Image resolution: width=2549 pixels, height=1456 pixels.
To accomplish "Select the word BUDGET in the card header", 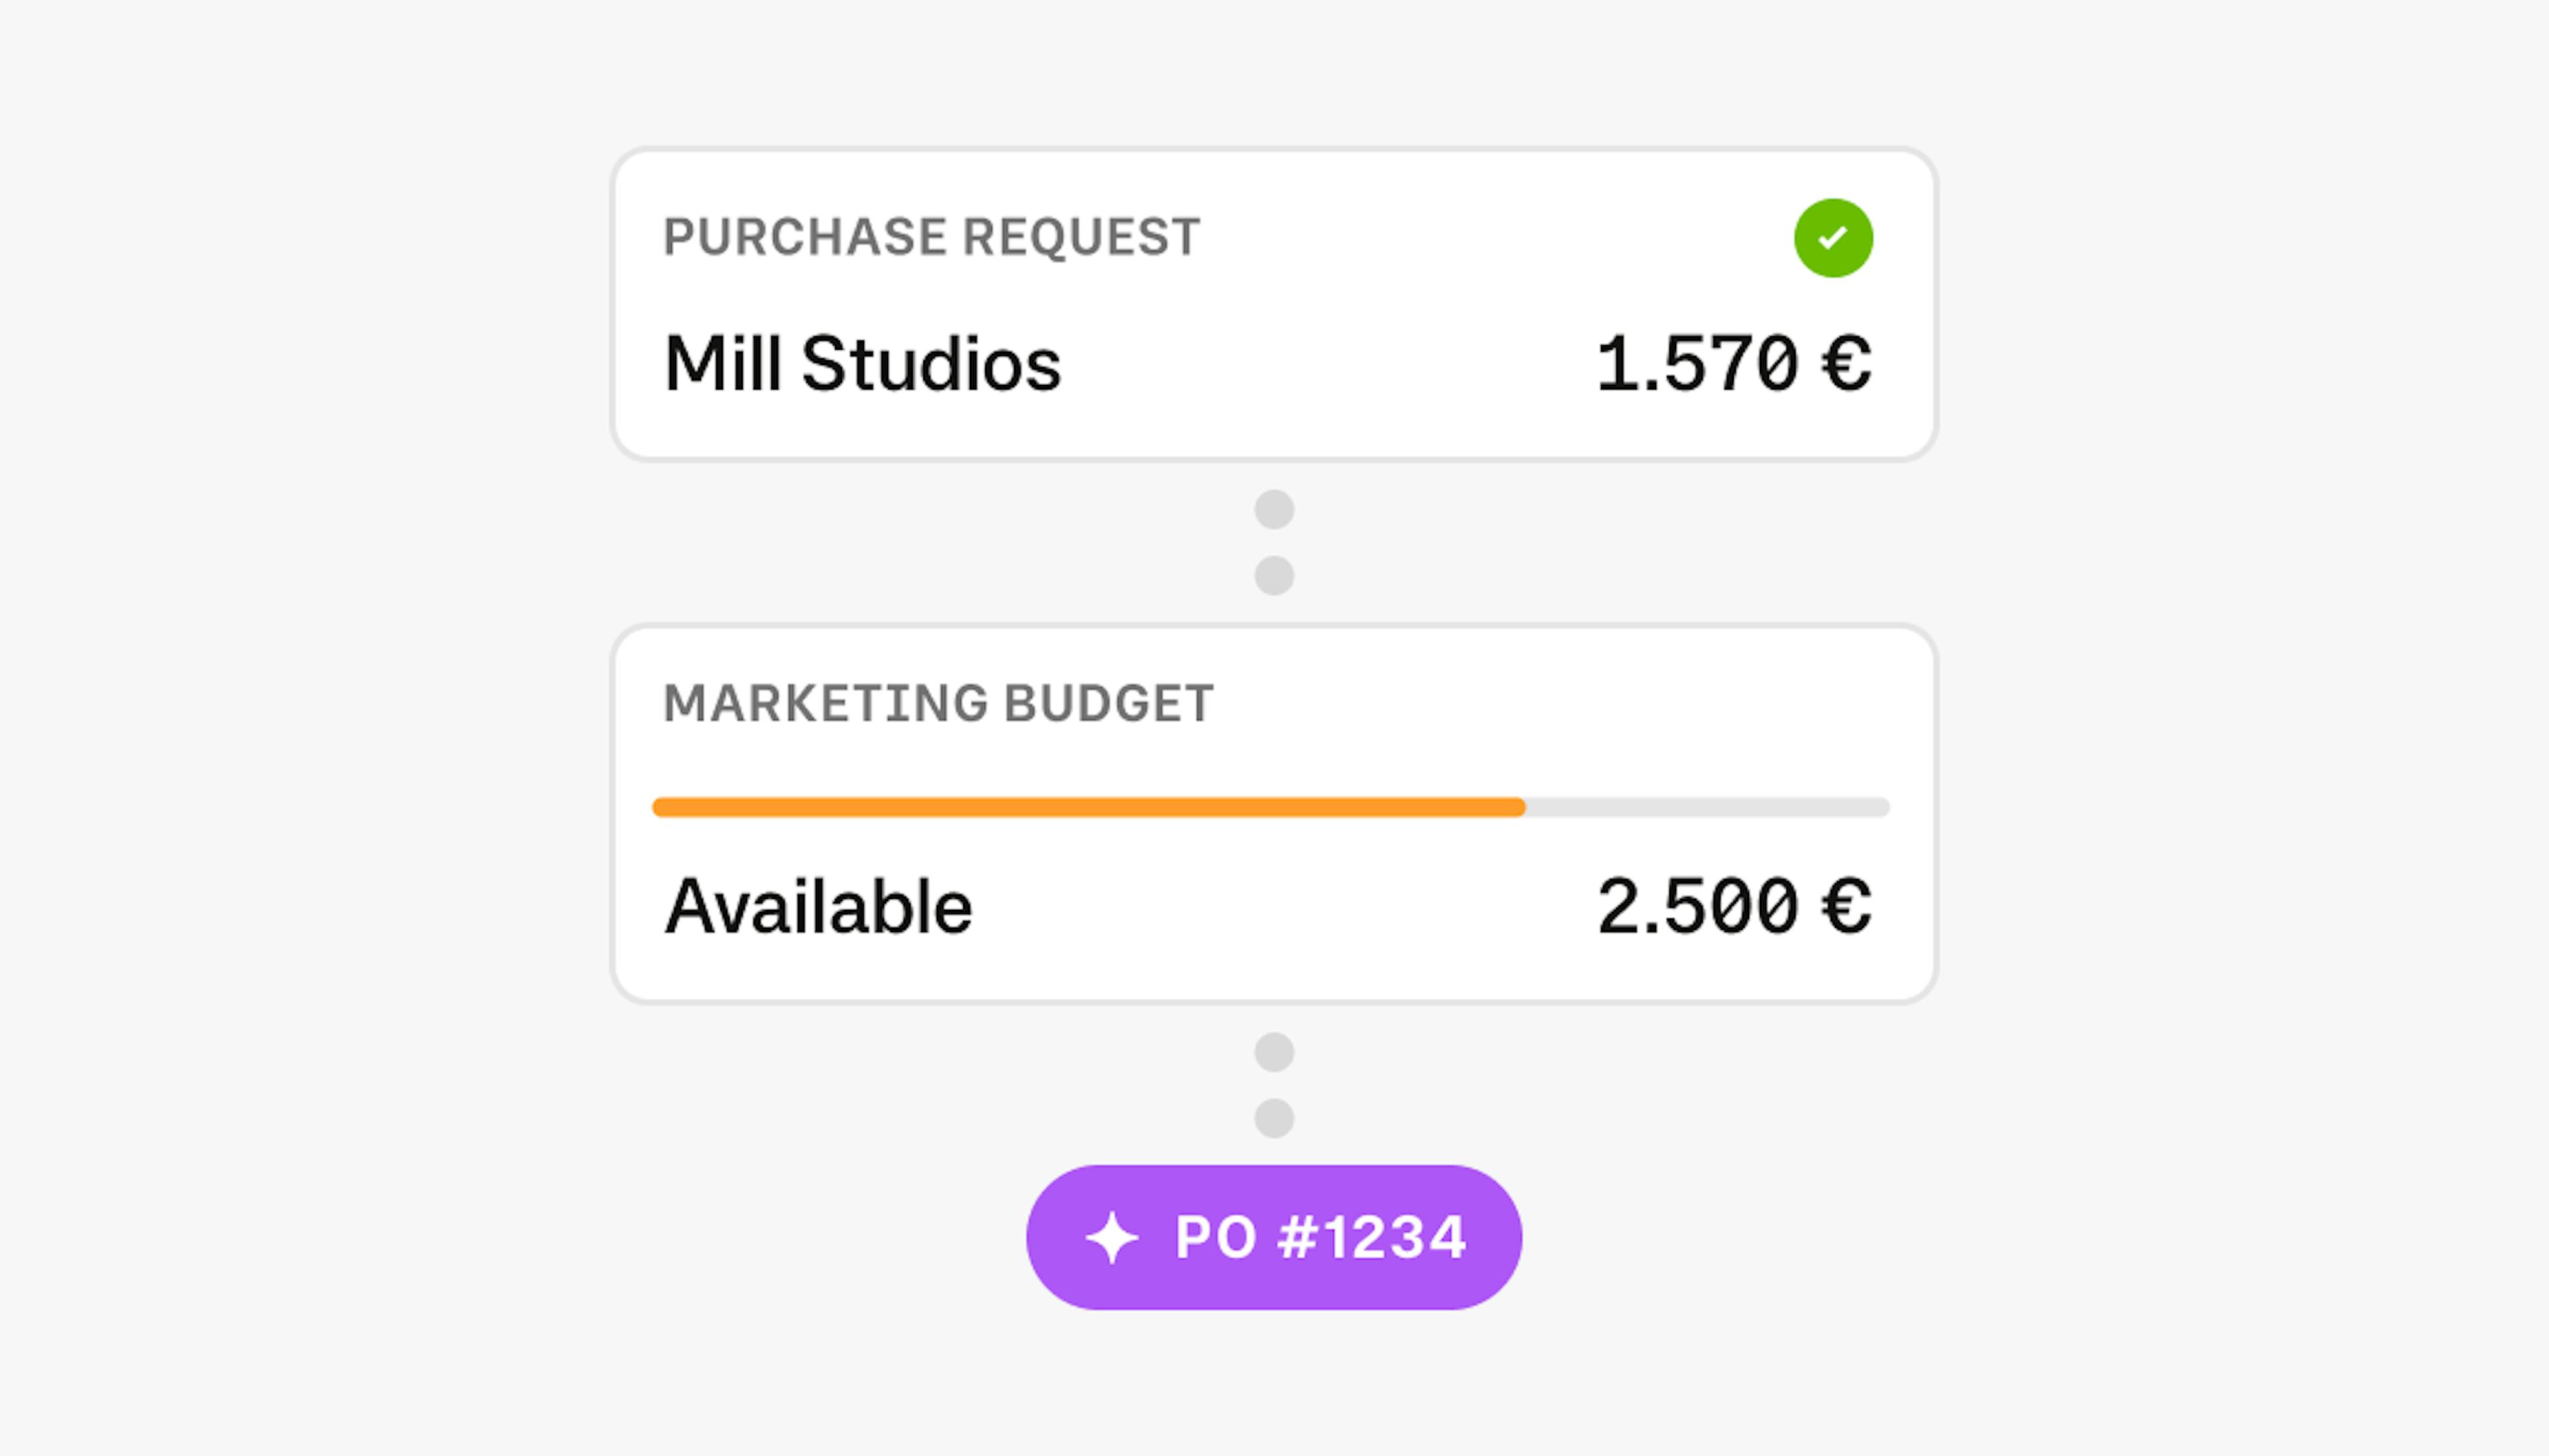I will click(x=1108, y=703).
